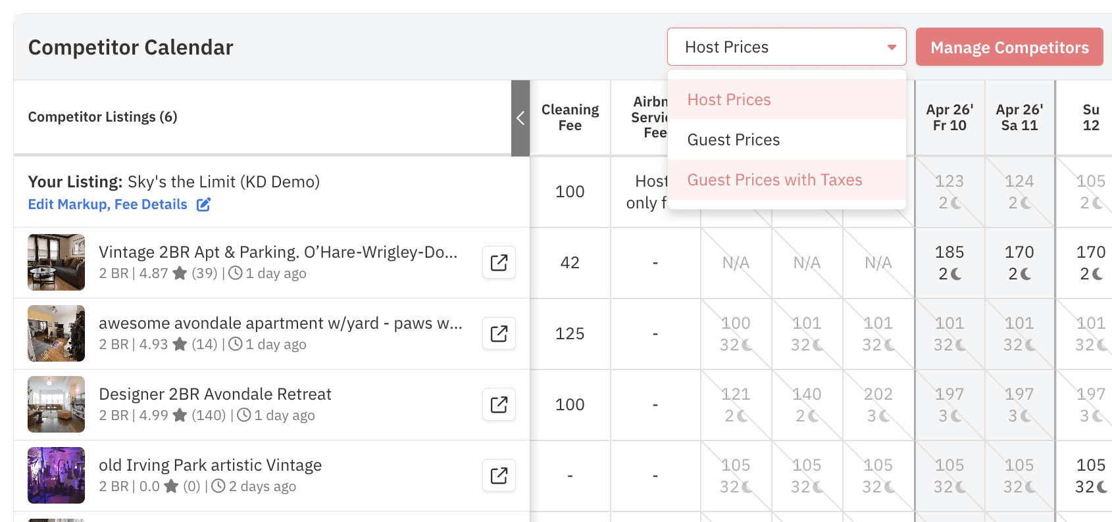Open Edit Markup, Fee Details
Image resolution: width=1112 pixels, height=522 pixels.
pyautogui.click(x=107, y=204)
